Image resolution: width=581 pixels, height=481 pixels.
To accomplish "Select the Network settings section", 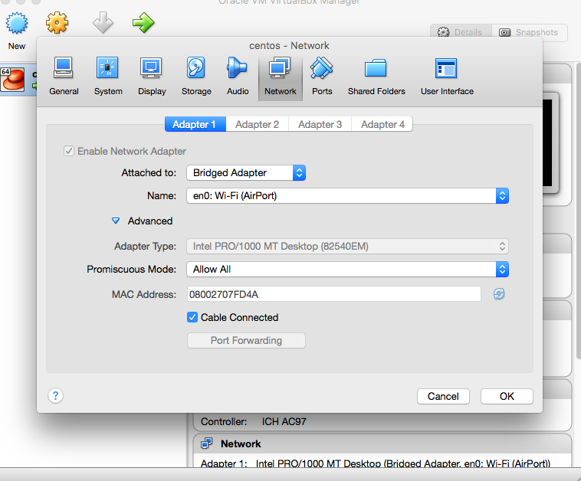I will coord(280,77).
